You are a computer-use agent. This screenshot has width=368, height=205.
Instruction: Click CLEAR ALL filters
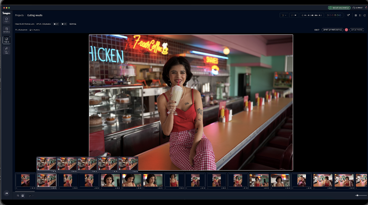(x=73, y=24)
